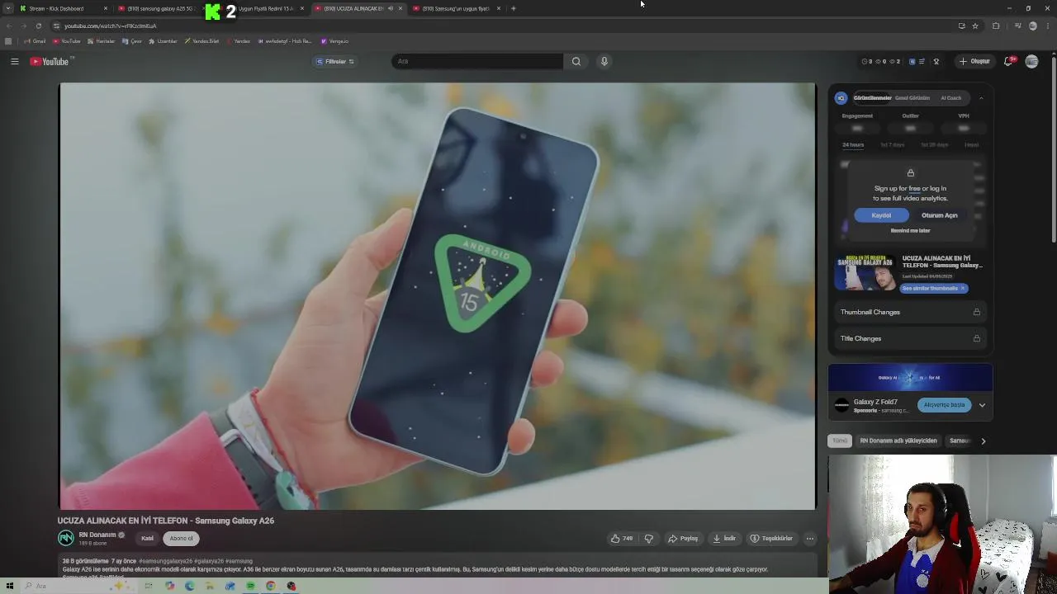Open the Çeviri bookmark
Viewport: 1057px width, 594px height.
pyautogui.click(x=132, y=41)
